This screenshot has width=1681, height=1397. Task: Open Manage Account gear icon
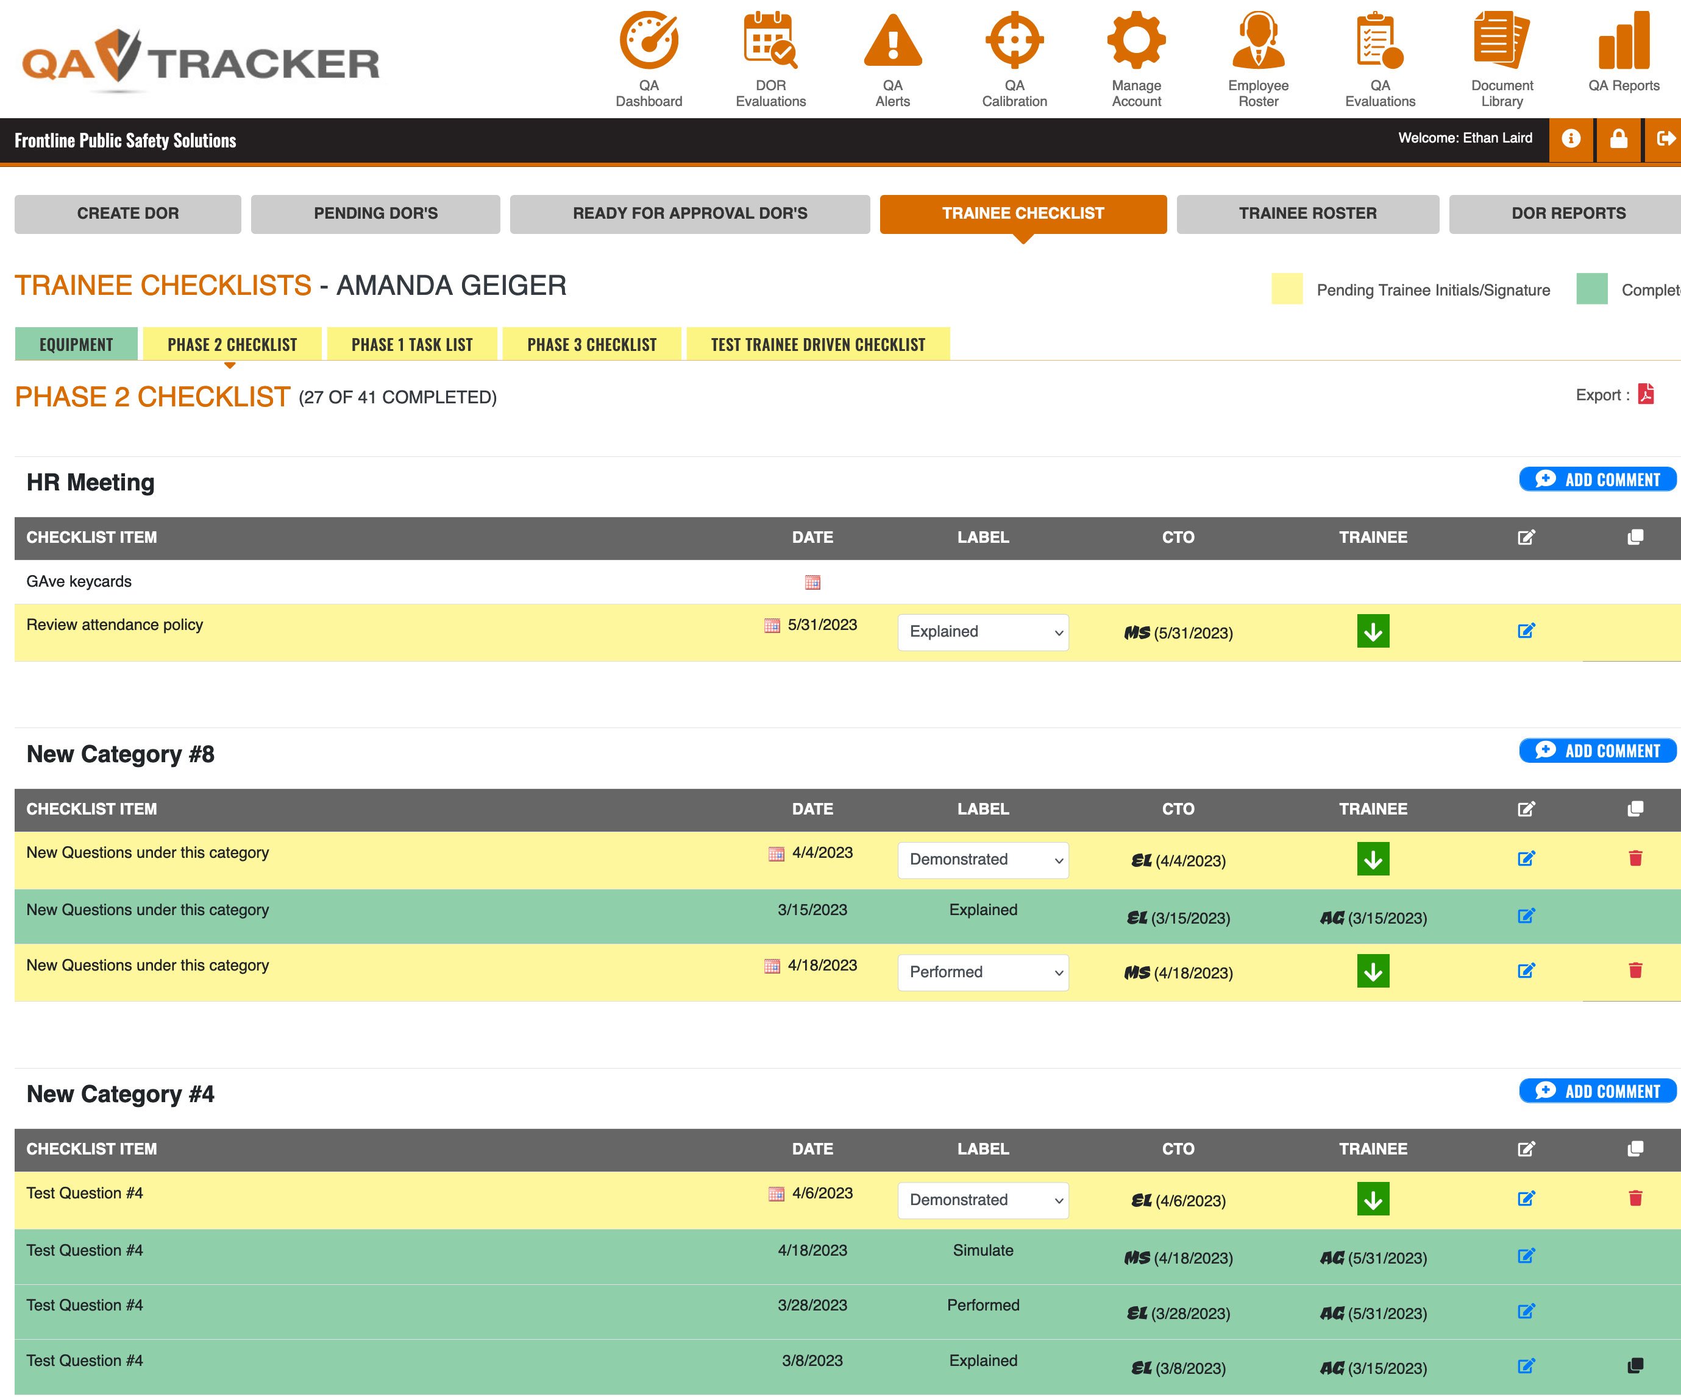coord(1136,40)
